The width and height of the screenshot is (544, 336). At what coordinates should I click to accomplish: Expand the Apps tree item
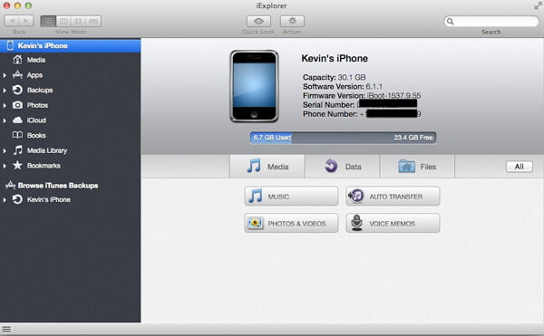(5, 75)
